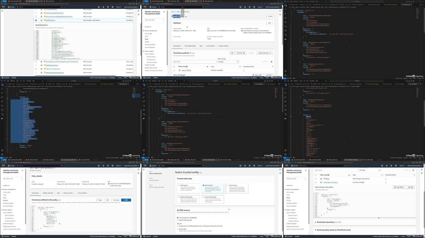This screenshot has width=425, height=238.
Task: Click AWS logo on the Read-Only role page
Action: (145, 7)
